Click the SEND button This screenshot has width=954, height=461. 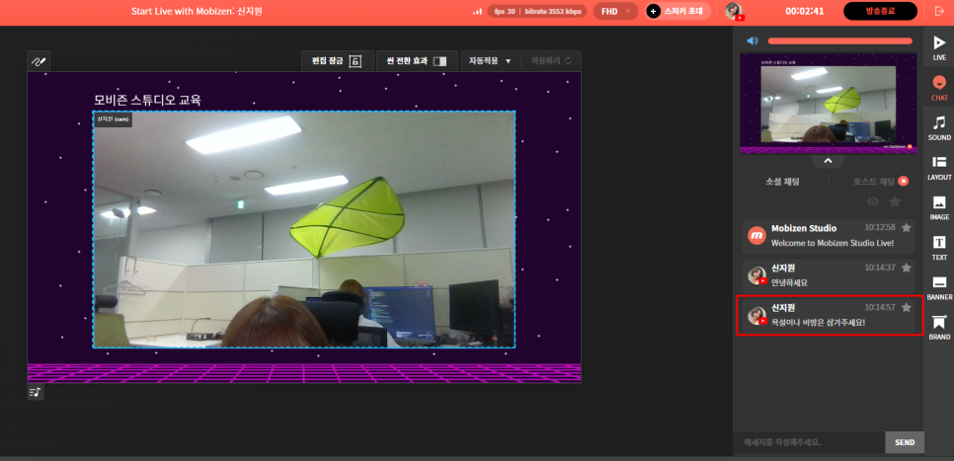tap(904, 442)
